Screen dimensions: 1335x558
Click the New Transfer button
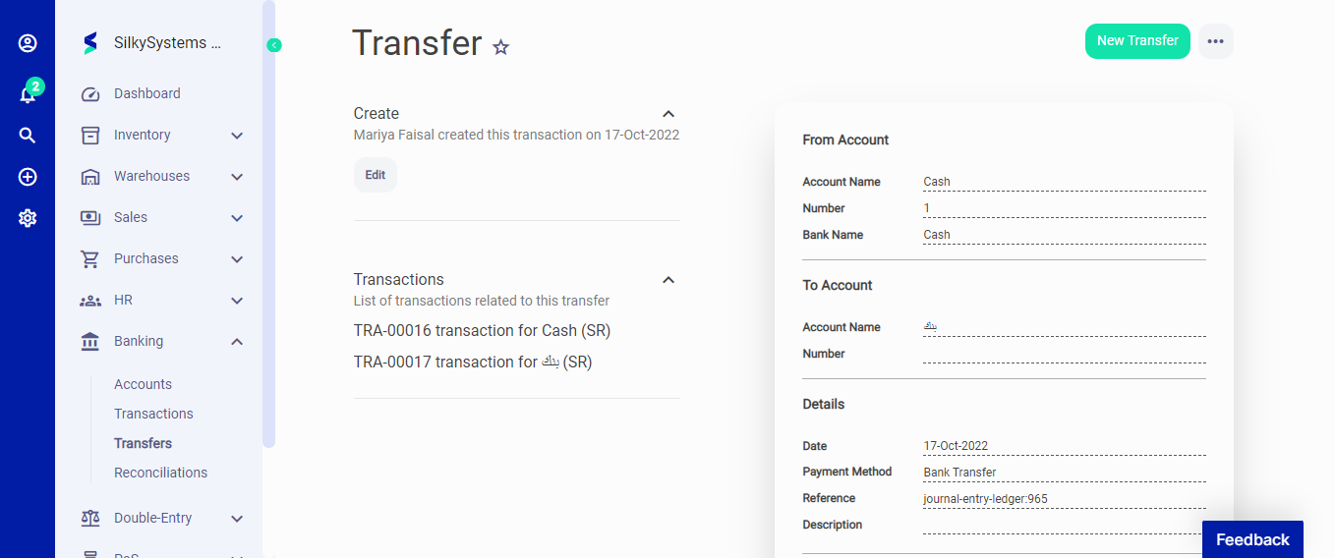1137,41
